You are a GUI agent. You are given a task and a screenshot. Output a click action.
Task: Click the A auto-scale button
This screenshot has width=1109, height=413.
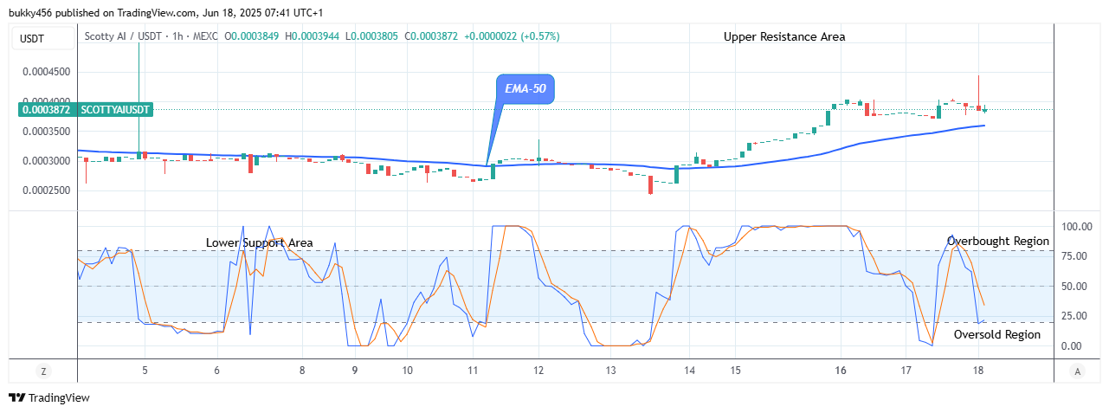tap(1078, 371)
